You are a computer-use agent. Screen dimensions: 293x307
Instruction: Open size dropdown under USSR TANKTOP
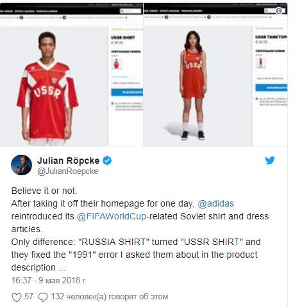(271, 78)
